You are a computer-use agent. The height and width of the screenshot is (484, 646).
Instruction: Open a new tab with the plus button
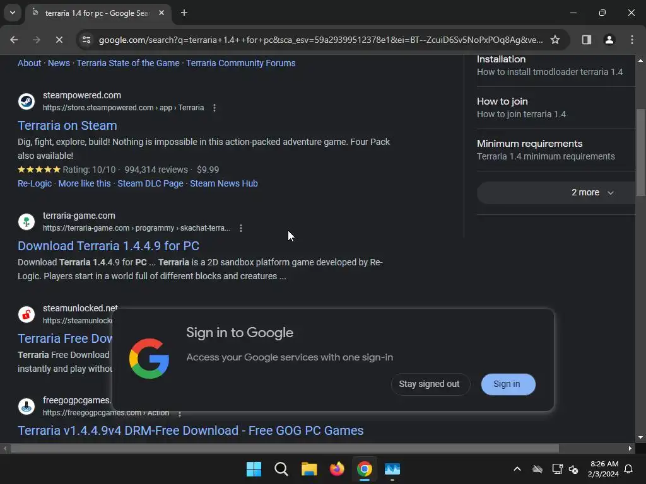click(x=184, y=13)
